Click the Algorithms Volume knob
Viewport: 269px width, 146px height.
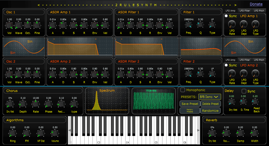(x=55, y=133)
